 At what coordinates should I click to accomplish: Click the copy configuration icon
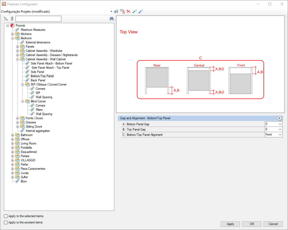click(x=122, y=11)
